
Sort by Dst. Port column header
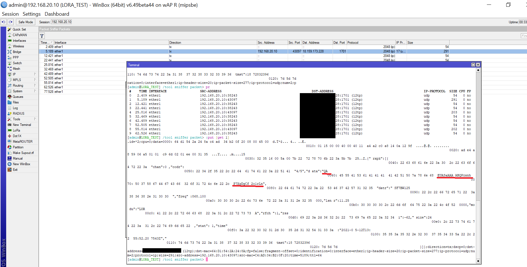click(x=339, y=43)
